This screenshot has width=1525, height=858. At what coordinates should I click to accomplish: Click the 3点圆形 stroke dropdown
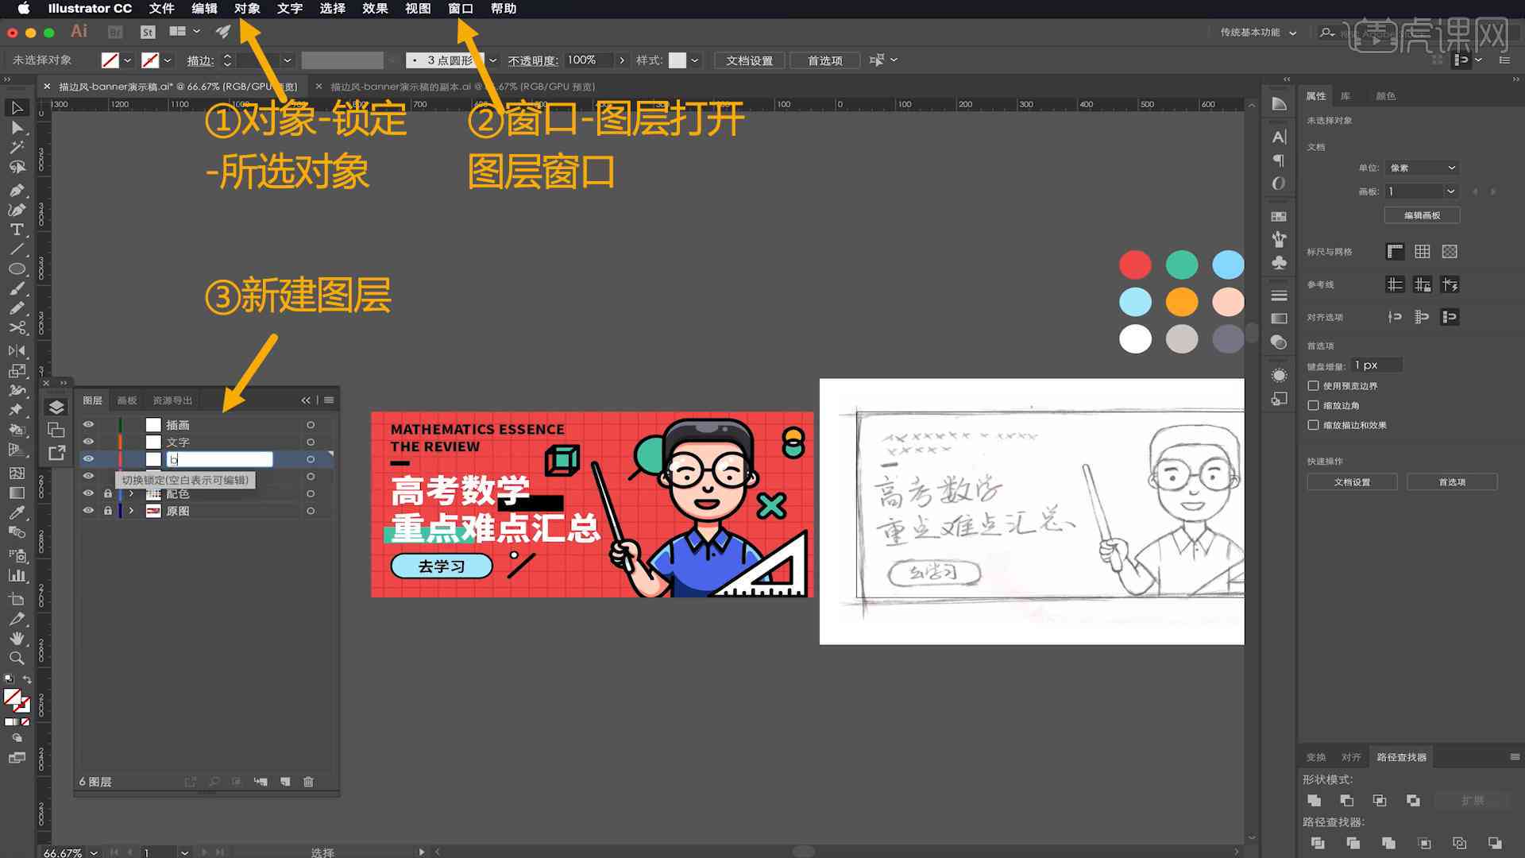[x=490, y=60]
